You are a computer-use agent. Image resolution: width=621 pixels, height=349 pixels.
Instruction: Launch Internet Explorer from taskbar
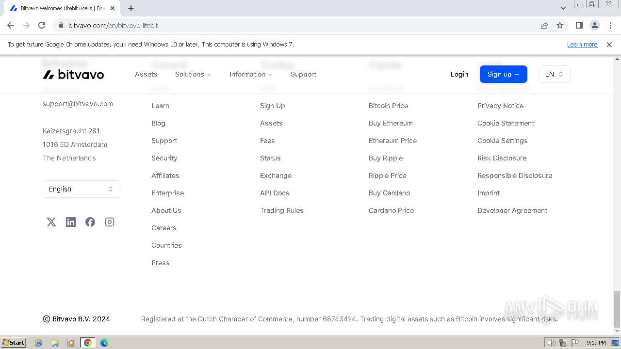point(39,343)
